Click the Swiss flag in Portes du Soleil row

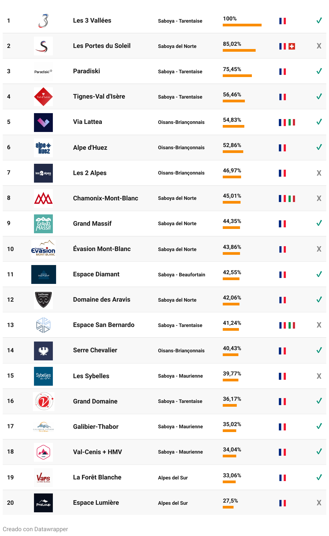292,46
